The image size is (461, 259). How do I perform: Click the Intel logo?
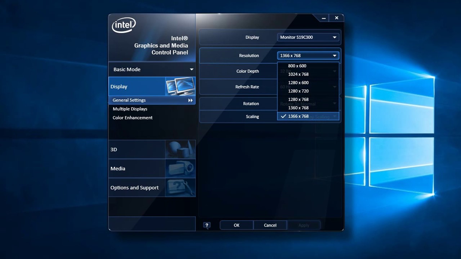coord(124,25)
